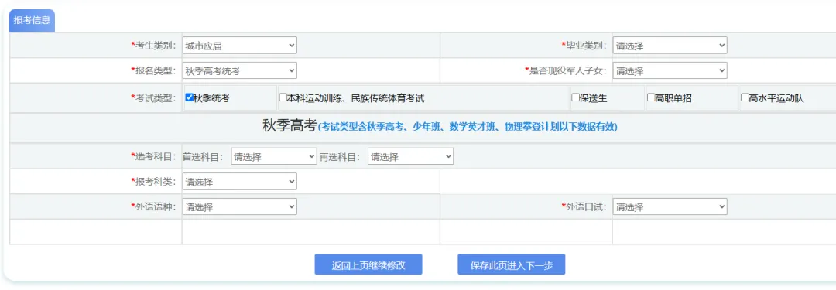The image size is (836, 290).
Task: Click the 是否现役军人子女 field label
Action: (x=566, y=70)
